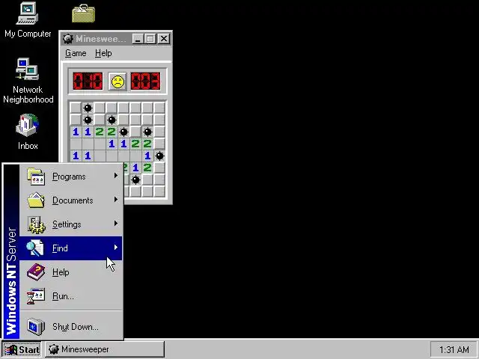
Task: Click the Start button on the taskbar
Action: (22, 349)
